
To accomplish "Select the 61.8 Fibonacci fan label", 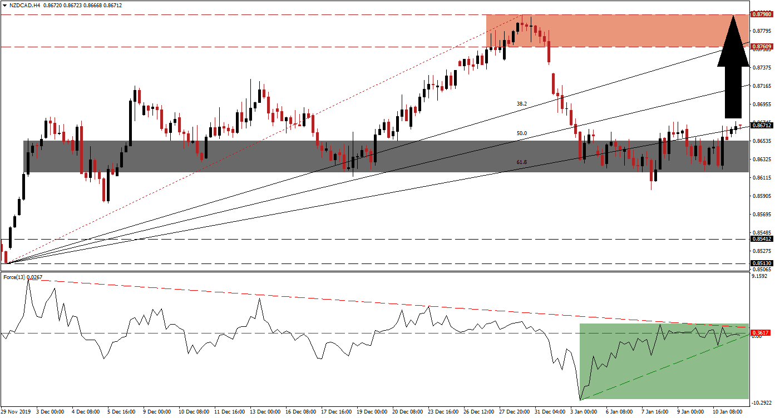I will tap(522, 162).
